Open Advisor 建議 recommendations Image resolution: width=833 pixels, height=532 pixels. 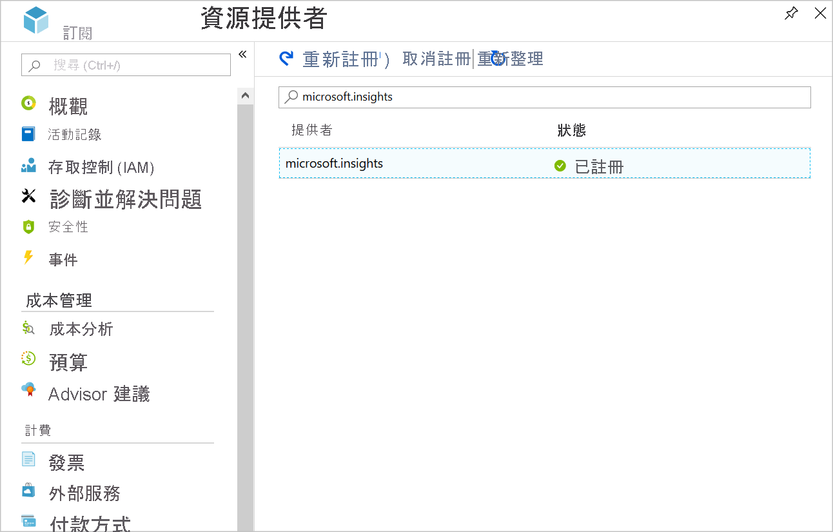[99, 394]
